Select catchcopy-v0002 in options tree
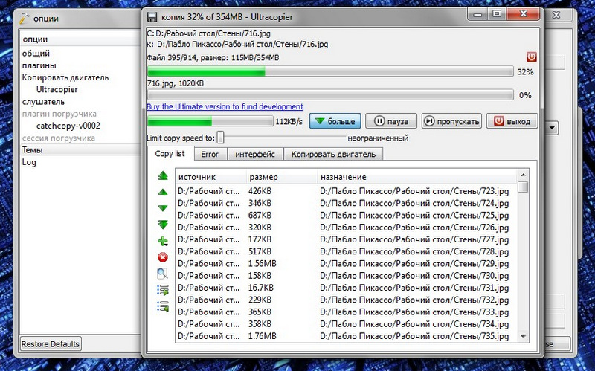595x371 pixels. pyautogui.click(x=68, y=126)
